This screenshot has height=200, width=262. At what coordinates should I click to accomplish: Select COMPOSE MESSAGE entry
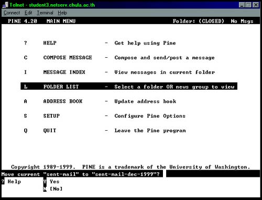[68, 58]
